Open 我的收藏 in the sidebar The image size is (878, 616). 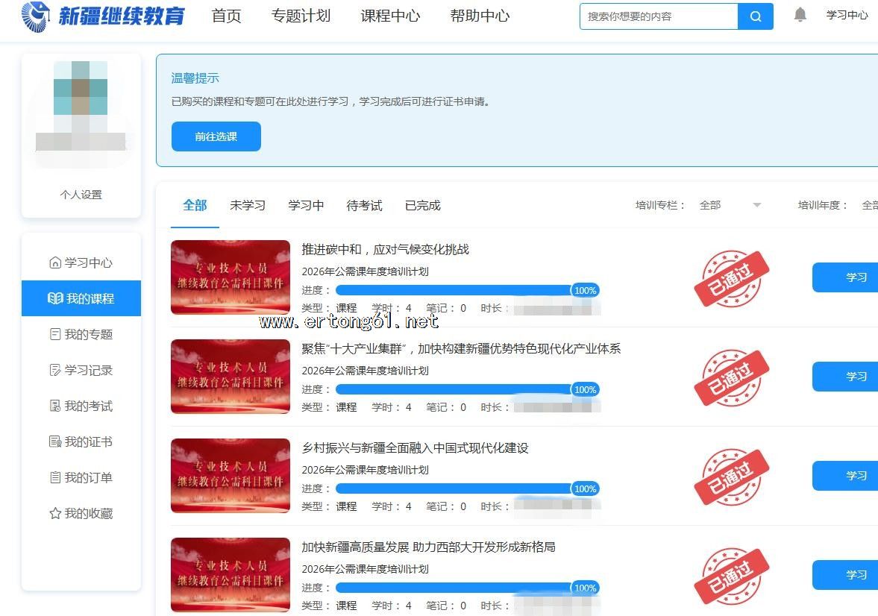coord(81,513)
